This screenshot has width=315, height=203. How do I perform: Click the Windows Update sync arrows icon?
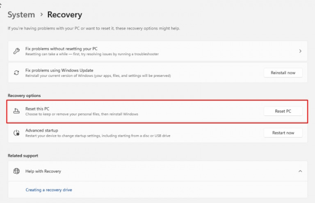(x=16, y=73)
